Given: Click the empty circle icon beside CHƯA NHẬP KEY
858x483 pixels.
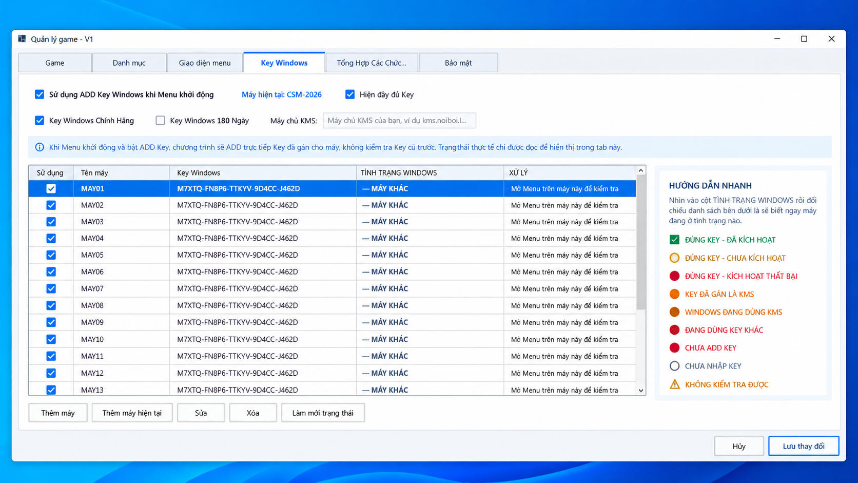Looking at the screenshot, I should [674, 366].
